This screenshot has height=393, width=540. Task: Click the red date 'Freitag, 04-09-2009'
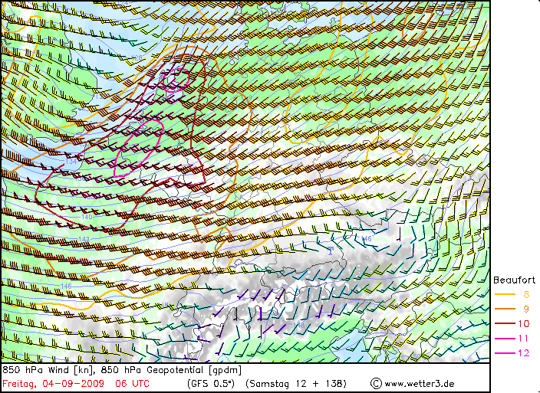[54, 383]
